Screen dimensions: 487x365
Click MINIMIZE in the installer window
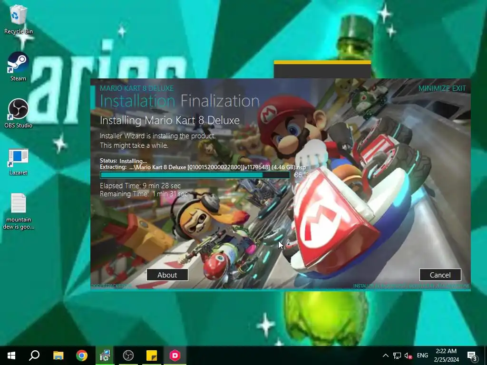click(x=434, y=88)
